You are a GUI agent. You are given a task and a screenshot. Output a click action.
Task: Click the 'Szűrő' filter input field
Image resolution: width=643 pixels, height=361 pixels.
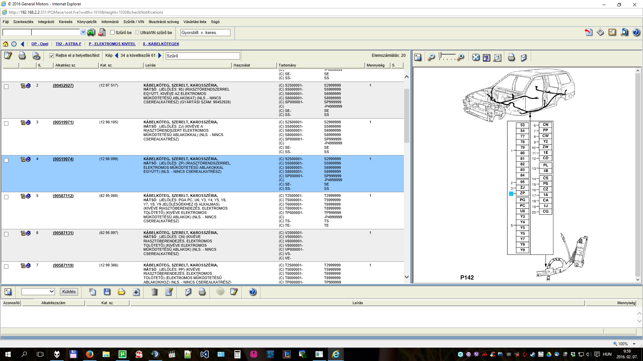tap(203, 56)
